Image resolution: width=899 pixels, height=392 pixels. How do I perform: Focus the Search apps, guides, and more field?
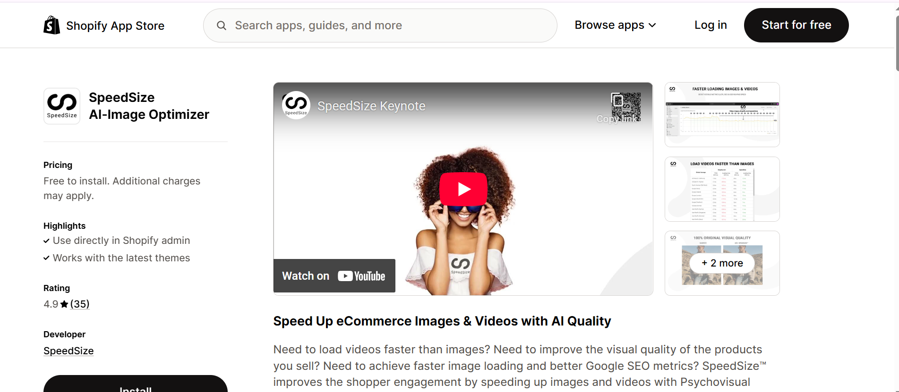tap(380, 25)
